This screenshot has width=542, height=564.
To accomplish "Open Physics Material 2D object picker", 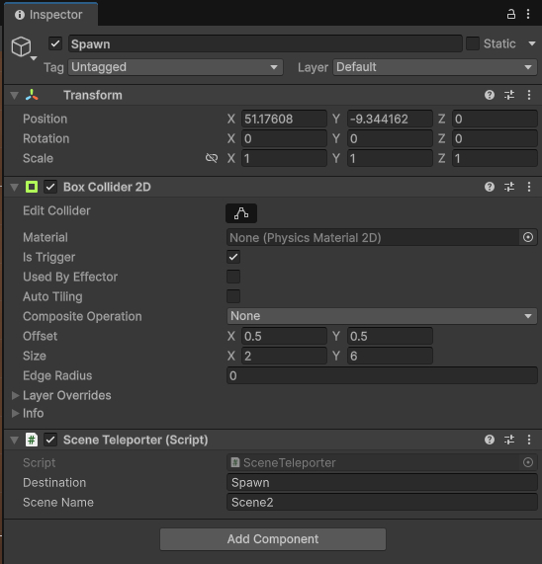I will click(x=528, y=237).
